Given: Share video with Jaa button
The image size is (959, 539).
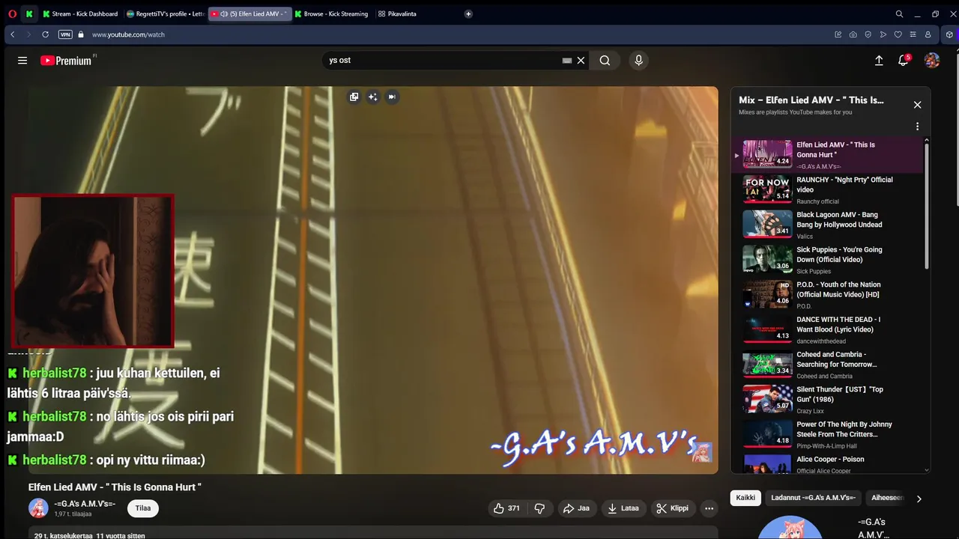Looking at the screenshot, I should [x=576, y=508].
